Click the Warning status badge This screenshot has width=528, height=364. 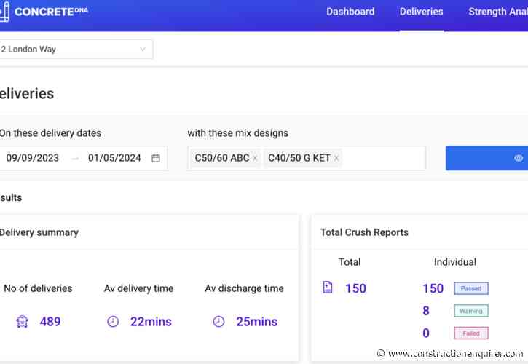[471, 311]
